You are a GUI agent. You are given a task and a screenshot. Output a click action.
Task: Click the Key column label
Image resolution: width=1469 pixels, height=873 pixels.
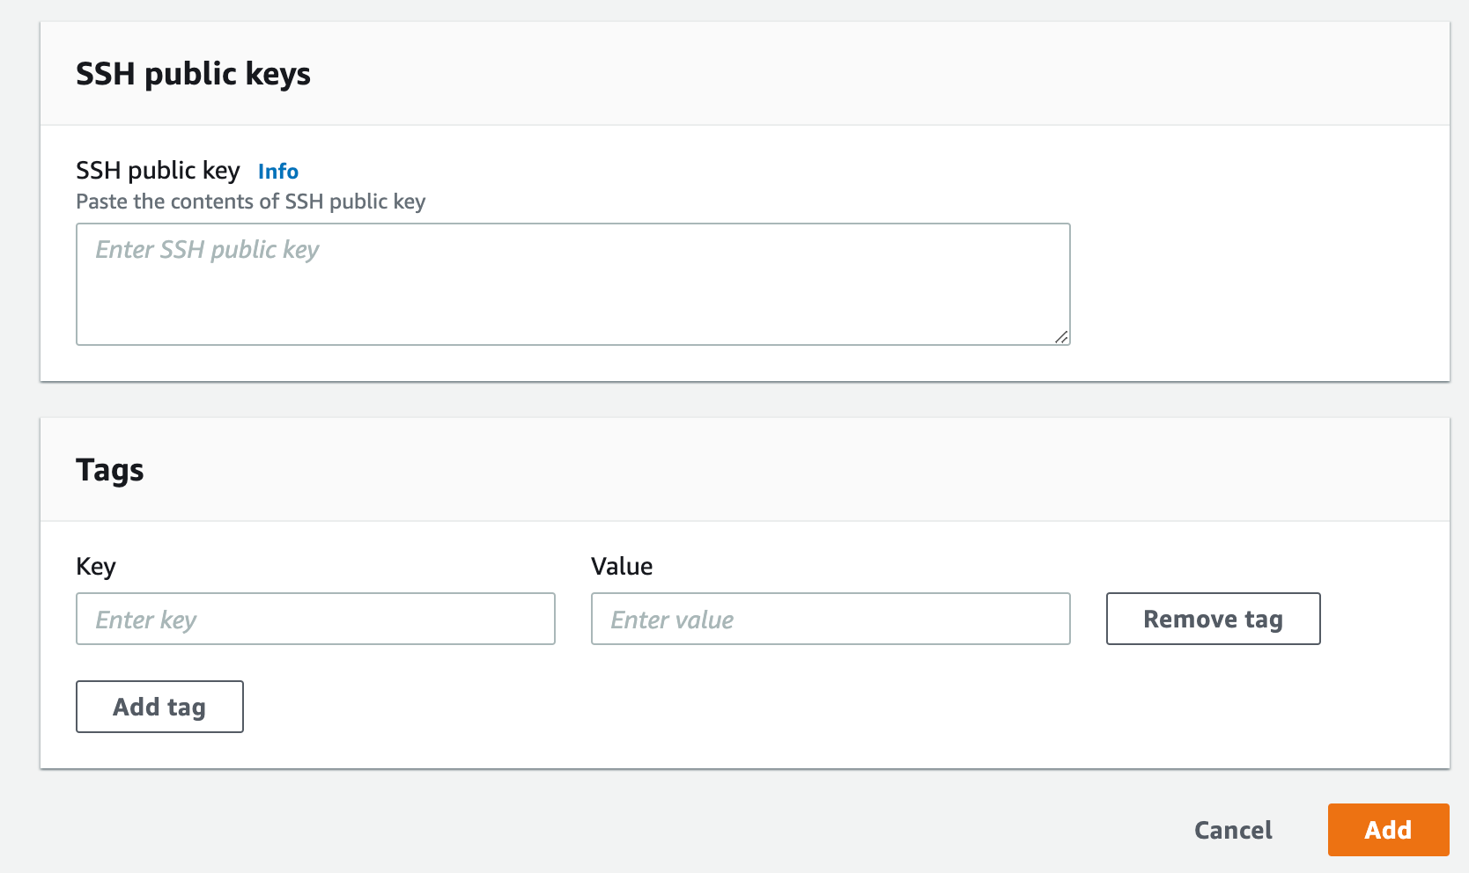click(x=96, y=566)
